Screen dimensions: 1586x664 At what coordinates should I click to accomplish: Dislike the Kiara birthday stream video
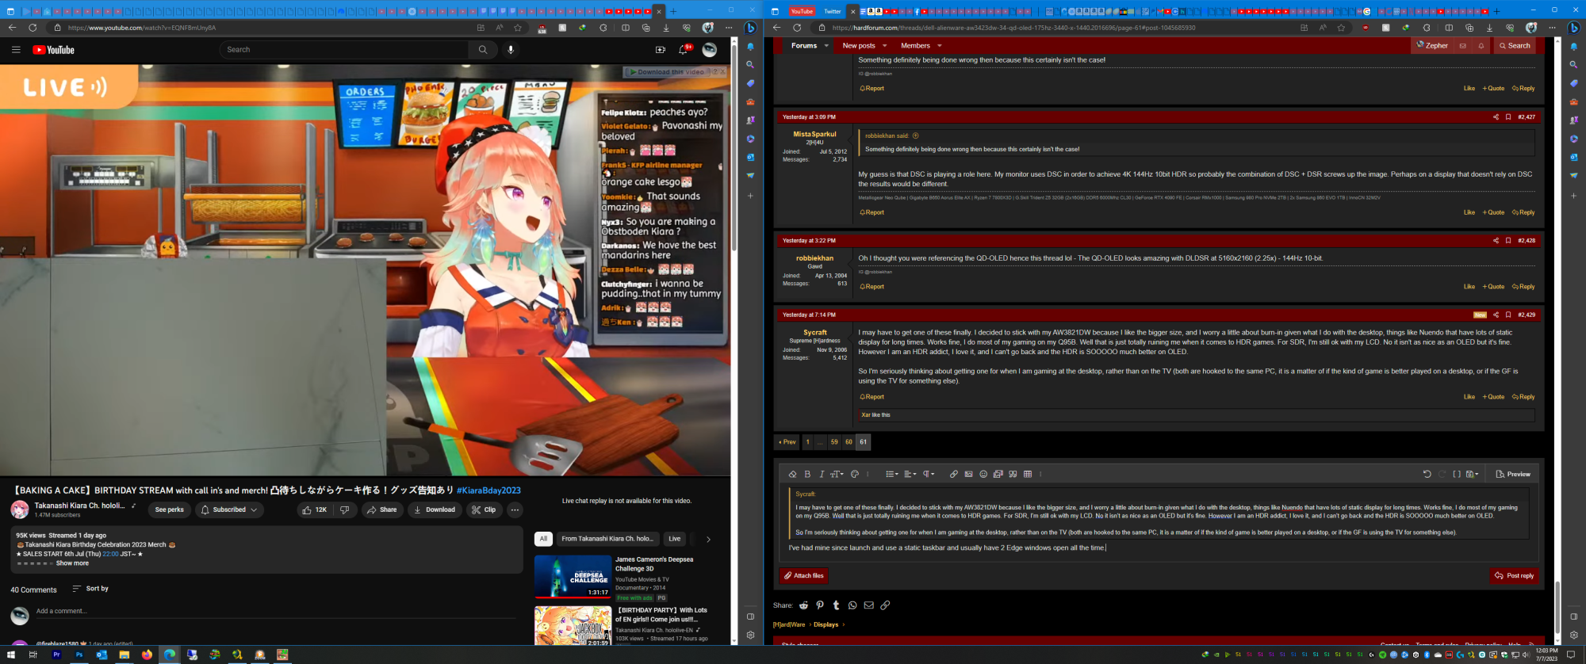point(344,509)
